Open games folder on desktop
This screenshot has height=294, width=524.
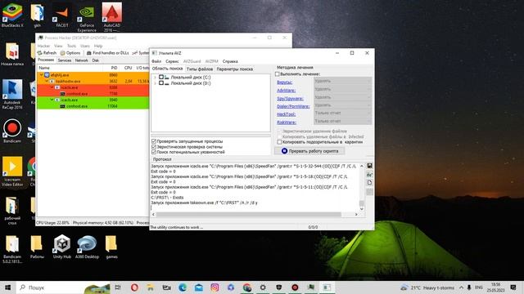(111, 247)
